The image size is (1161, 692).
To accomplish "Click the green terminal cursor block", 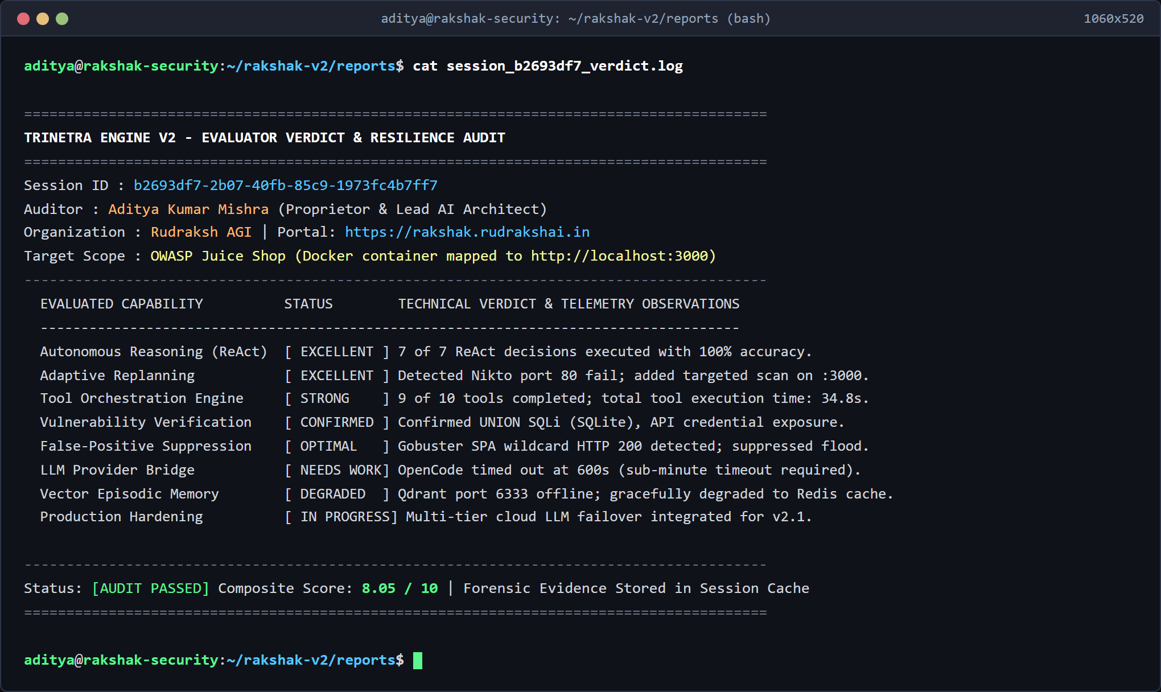I will coord(418,661).
